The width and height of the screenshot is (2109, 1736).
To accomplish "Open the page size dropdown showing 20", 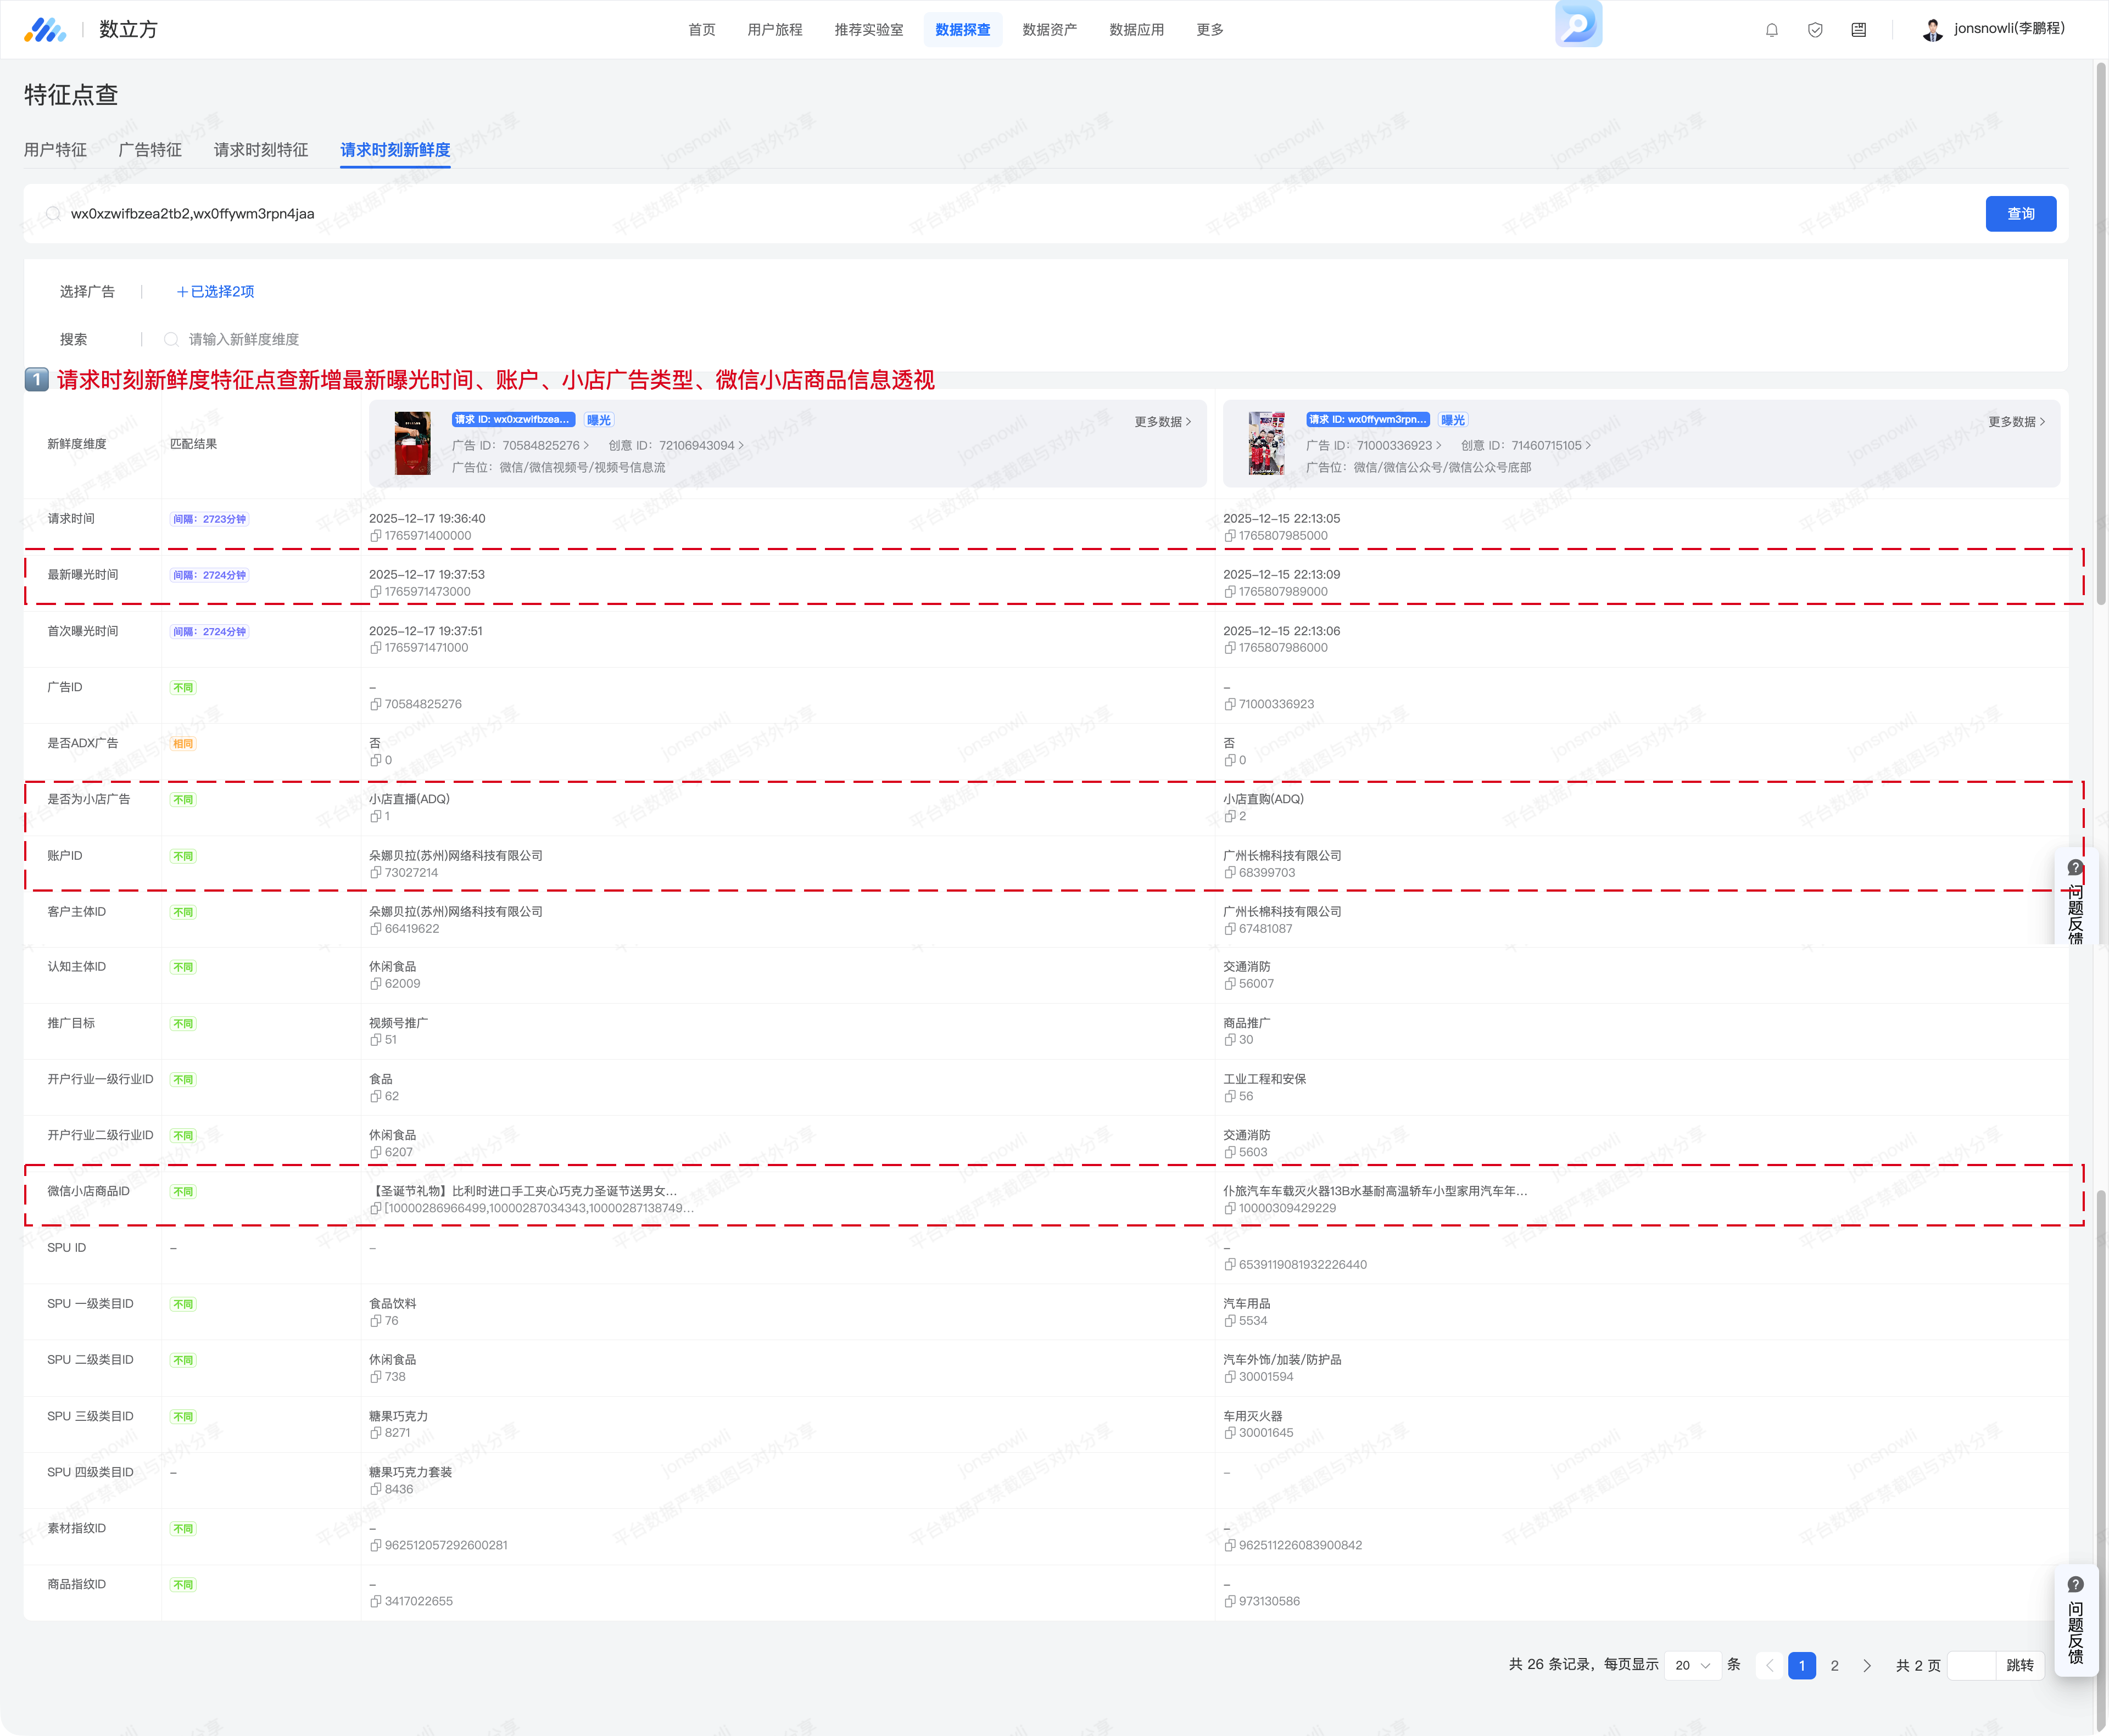I will point(1693,1665).
